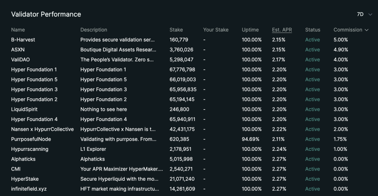This screenshot has height=196, width=378.
Task: Sort by Commission column arrow
Action: click(x=367, y=30)
